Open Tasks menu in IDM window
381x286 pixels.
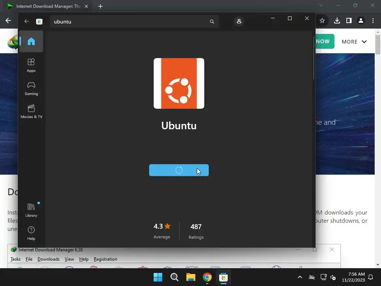pos(15,259)
